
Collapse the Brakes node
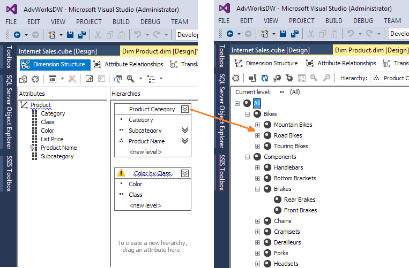click(x=257, y=189)
